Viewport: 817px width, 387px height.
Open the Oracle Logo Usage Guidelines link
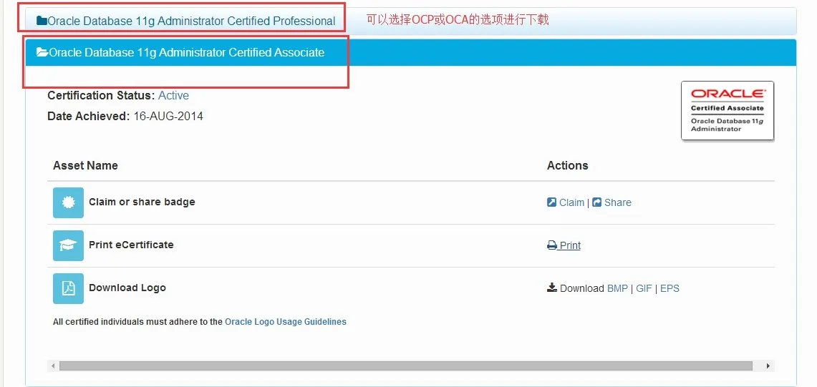point(286,322)
